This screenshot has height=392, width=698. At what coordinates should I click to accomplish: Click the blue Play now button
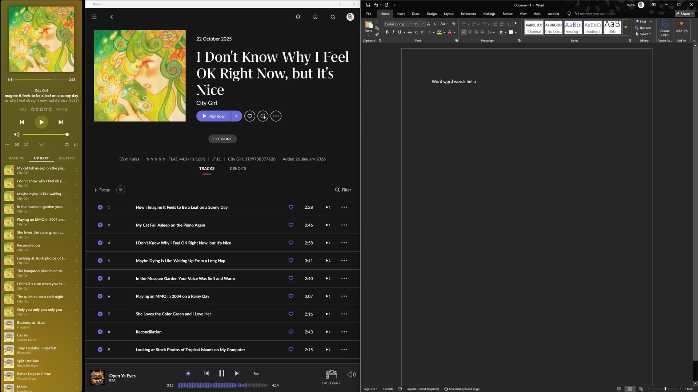(x=213, y=116)
